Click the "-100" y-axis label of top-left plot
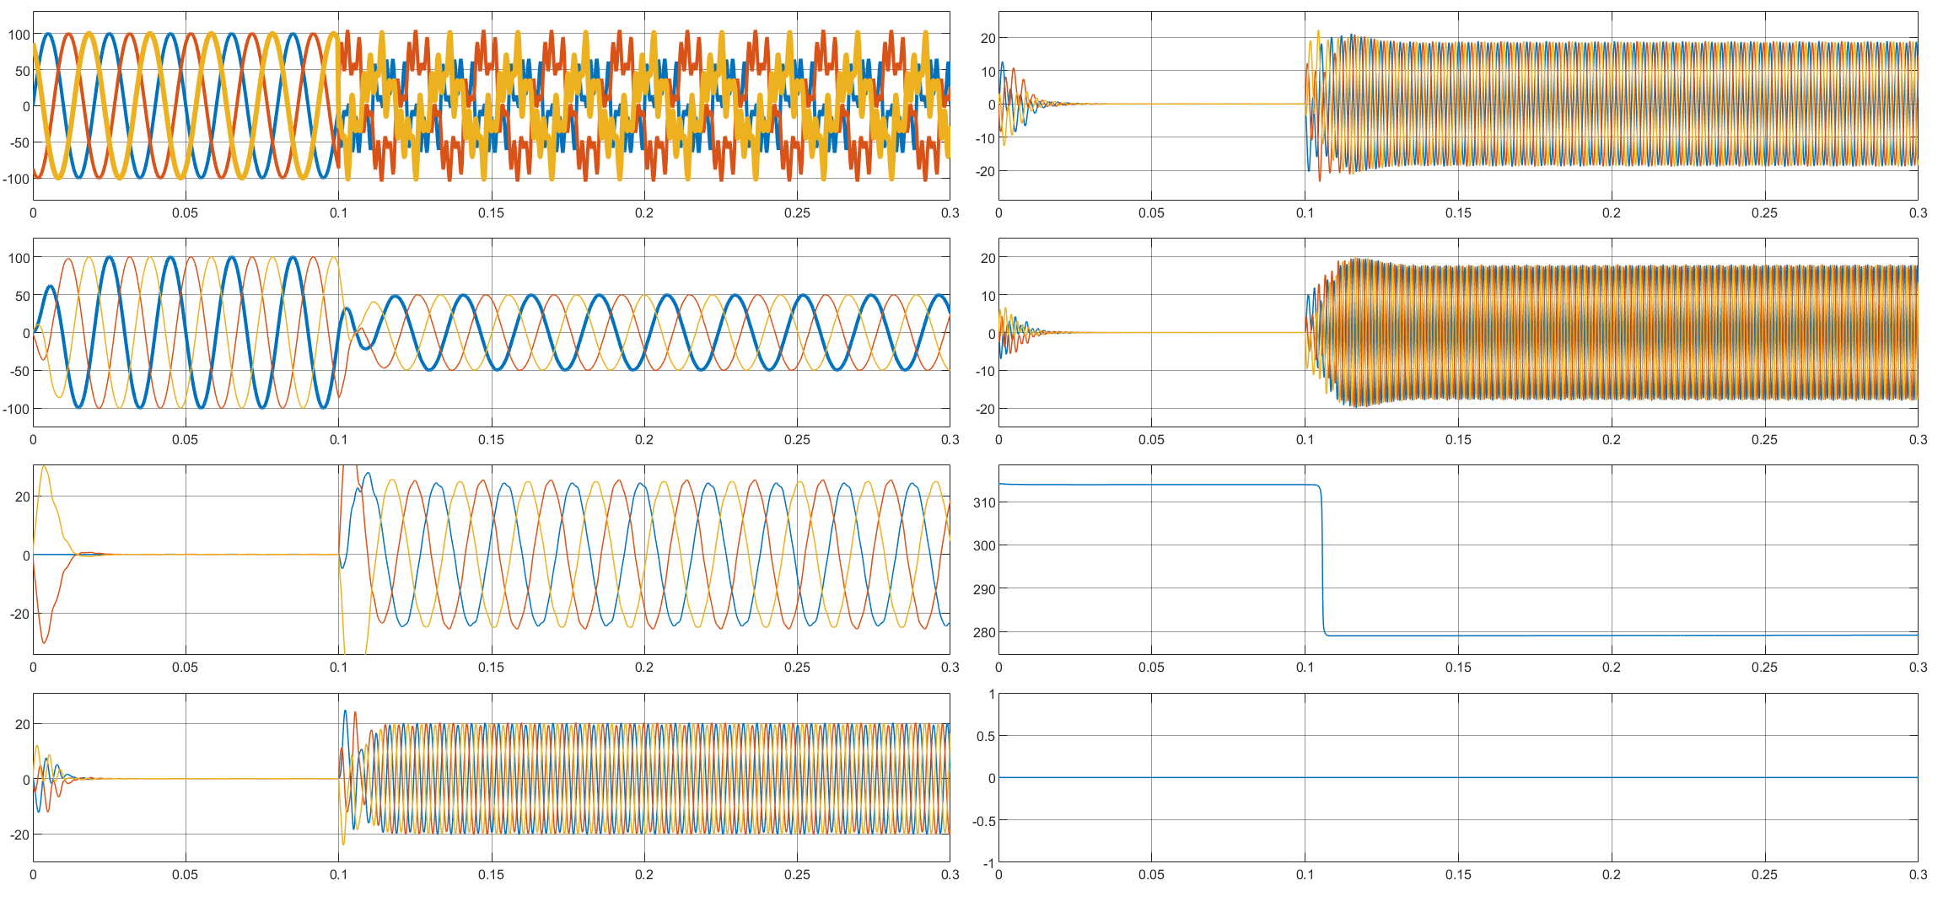 pyautogui.click(x=16, y=179)
